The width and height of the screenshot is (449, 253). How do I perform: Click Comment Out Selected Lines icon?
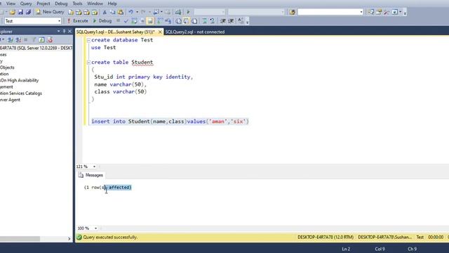[x=204, y=21]
